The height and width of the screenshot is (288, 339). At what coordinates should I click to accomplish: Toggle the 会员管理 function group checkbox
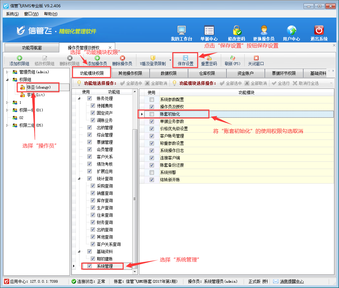pyautogui.click(x=90, y=149)
